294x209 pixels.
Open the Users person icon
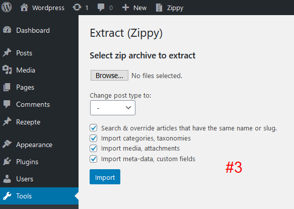7,179
